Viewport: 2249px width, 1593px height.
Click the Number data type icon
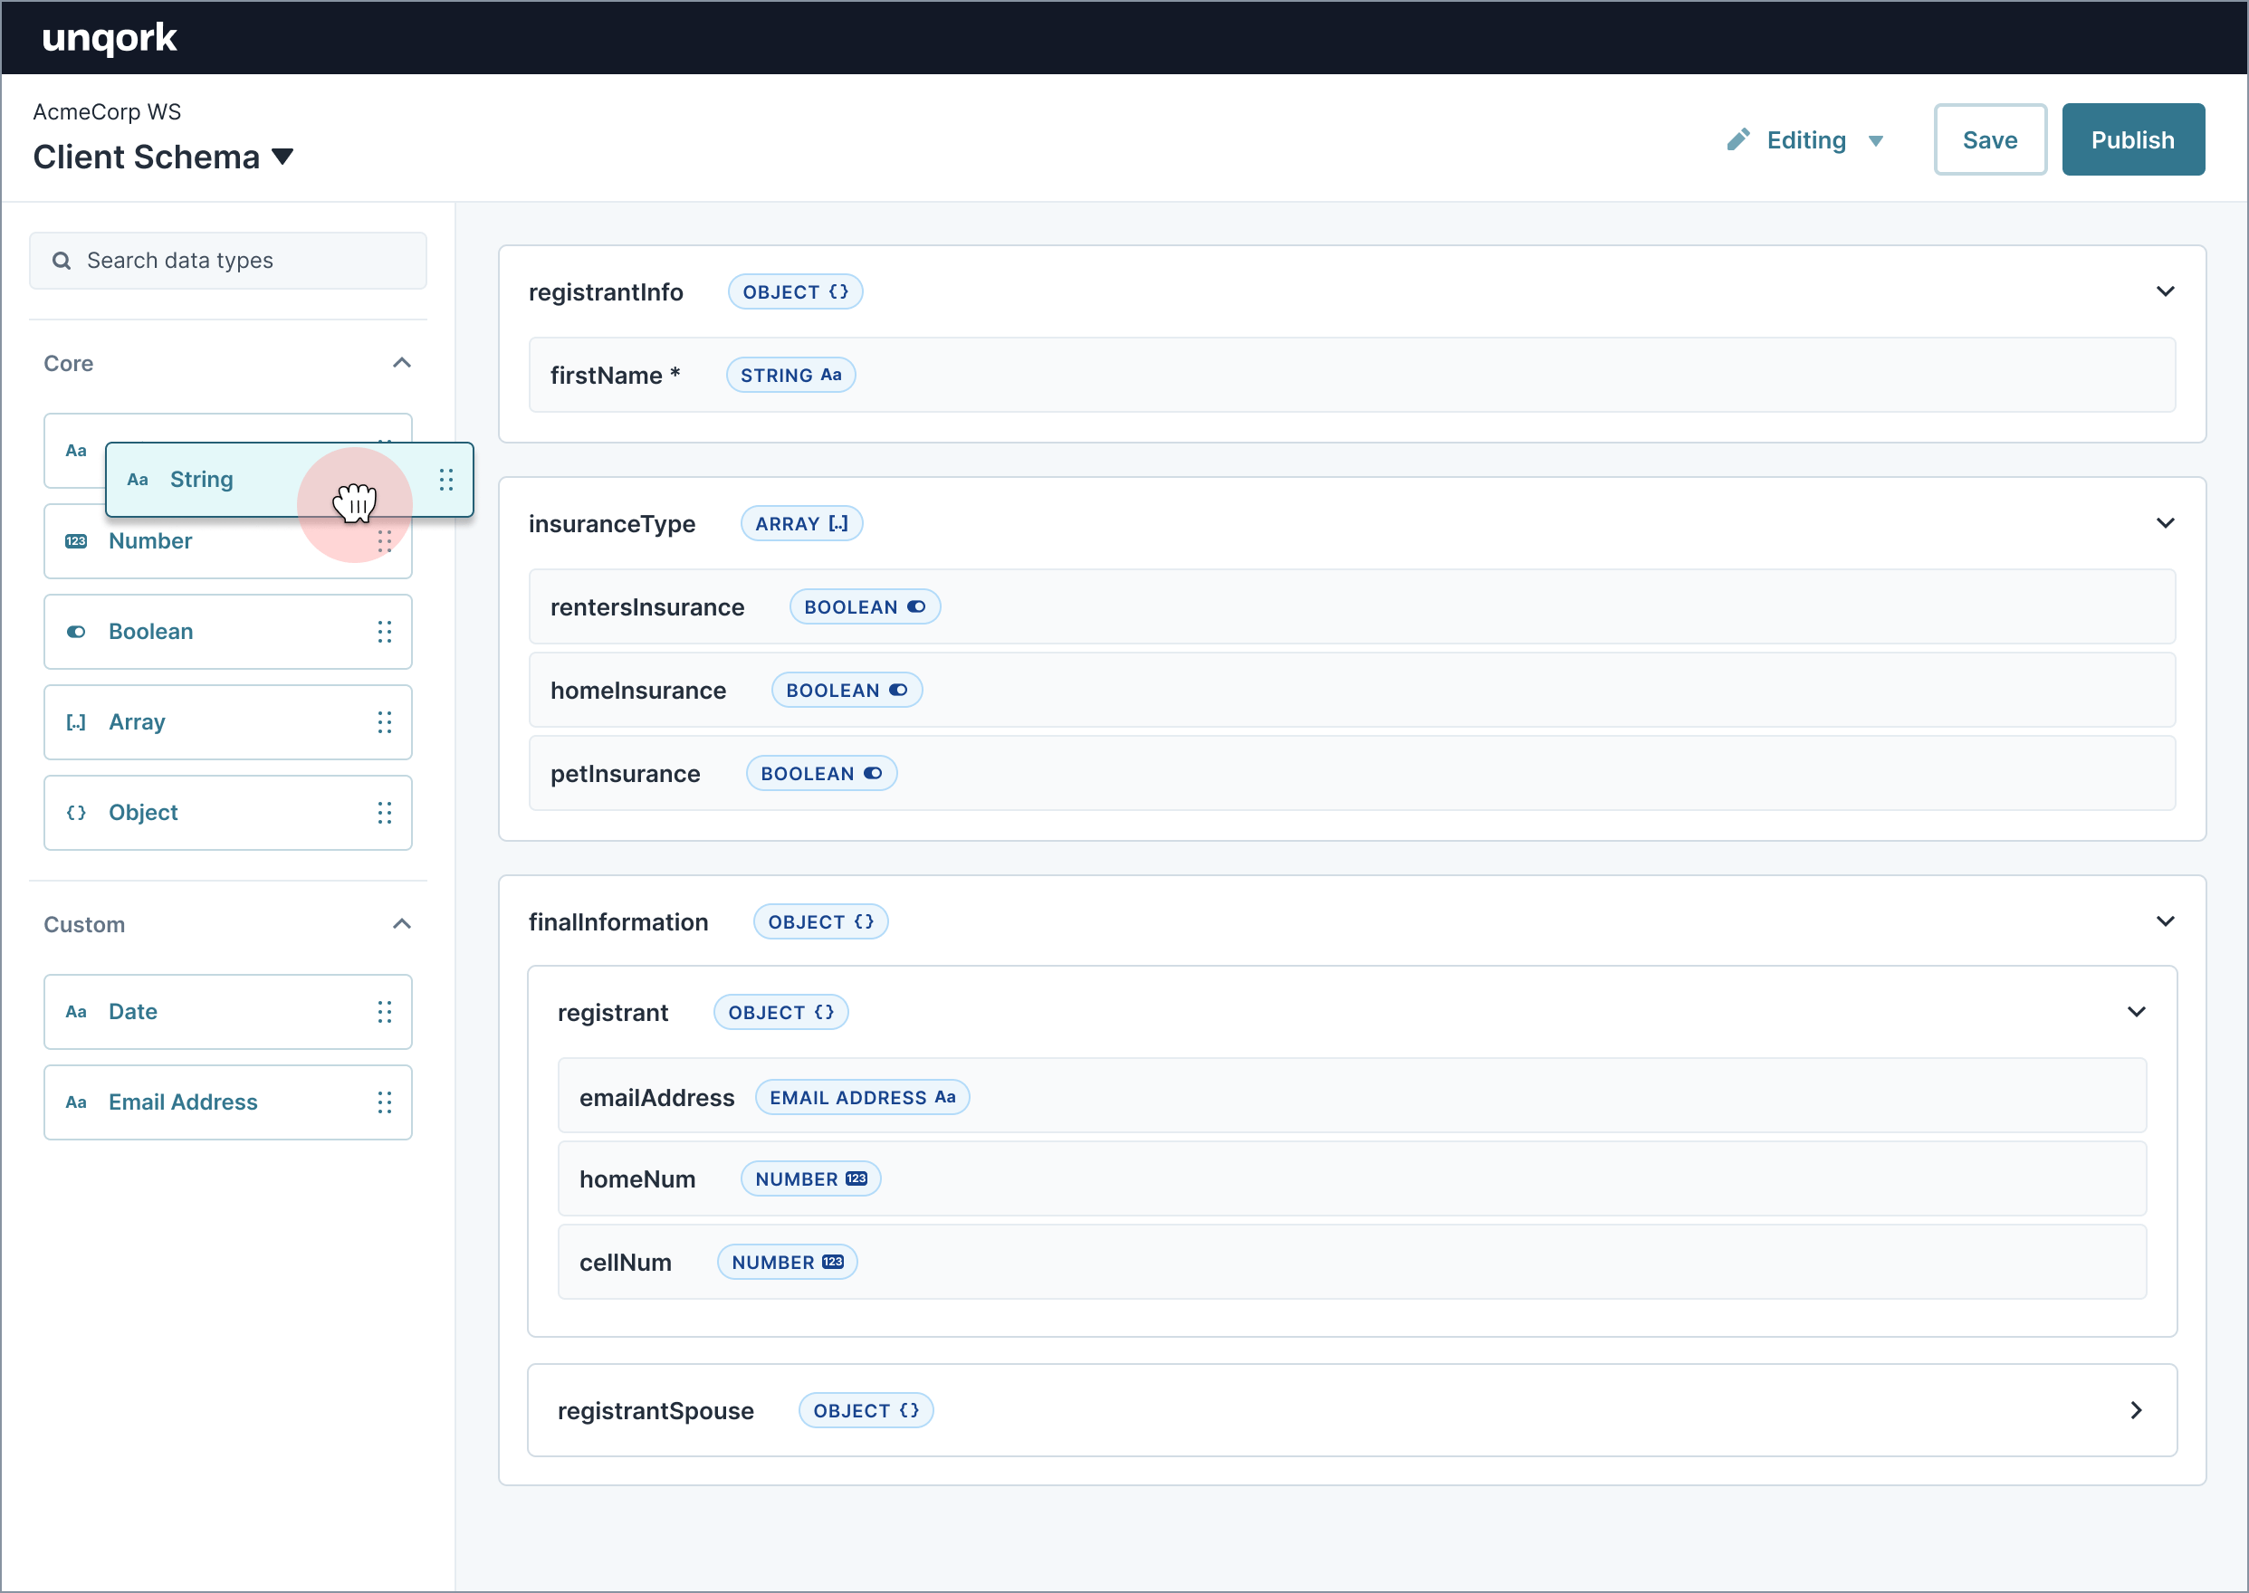(x=76, y=541)
